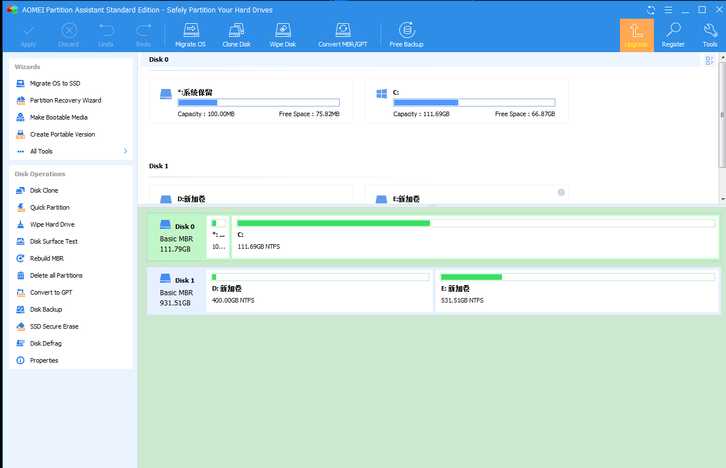Toggle the disk view layout icon
Image resolution: width=726 pixels, height=468 pixels.
coord(709,61)
